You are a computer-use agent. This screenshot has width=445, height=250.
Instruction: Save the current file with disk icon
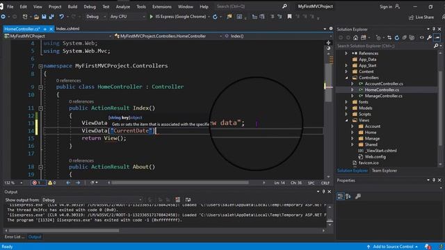pos(44,17)
